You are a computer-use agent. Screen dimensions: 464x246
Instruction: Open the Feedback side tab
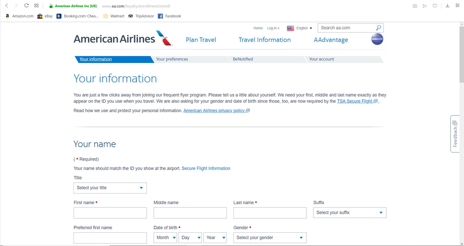click(455, 134)
